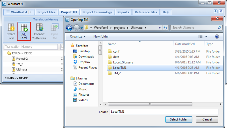The width and height of the screenshot is (227, 128).
Task: Select the LocalTM1 folder
Action: click(x=165, y=68)
